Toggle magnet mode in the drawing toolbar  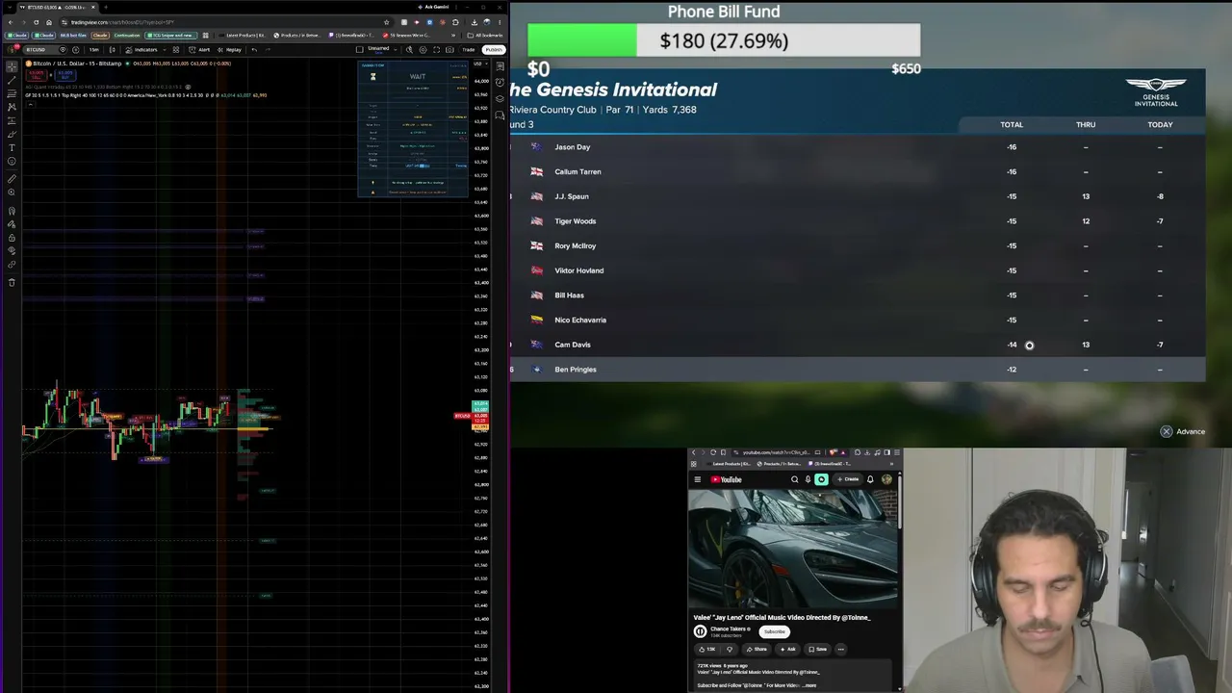[x=12, y=211]
